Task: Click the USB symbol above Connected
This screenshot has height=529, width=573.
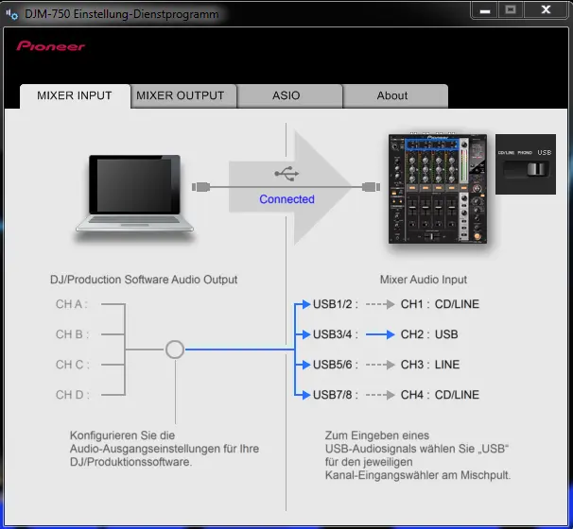Action: pos(286,173)
